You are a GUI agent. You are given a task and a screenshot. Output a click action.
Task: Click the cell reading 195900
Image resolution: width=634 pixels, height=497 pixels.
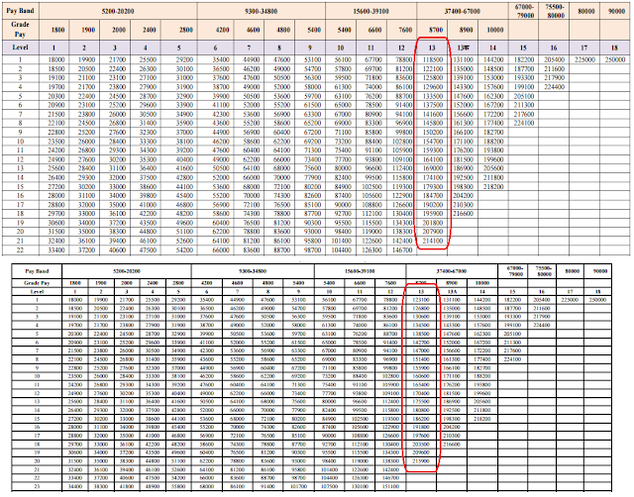tap(433, 214)
